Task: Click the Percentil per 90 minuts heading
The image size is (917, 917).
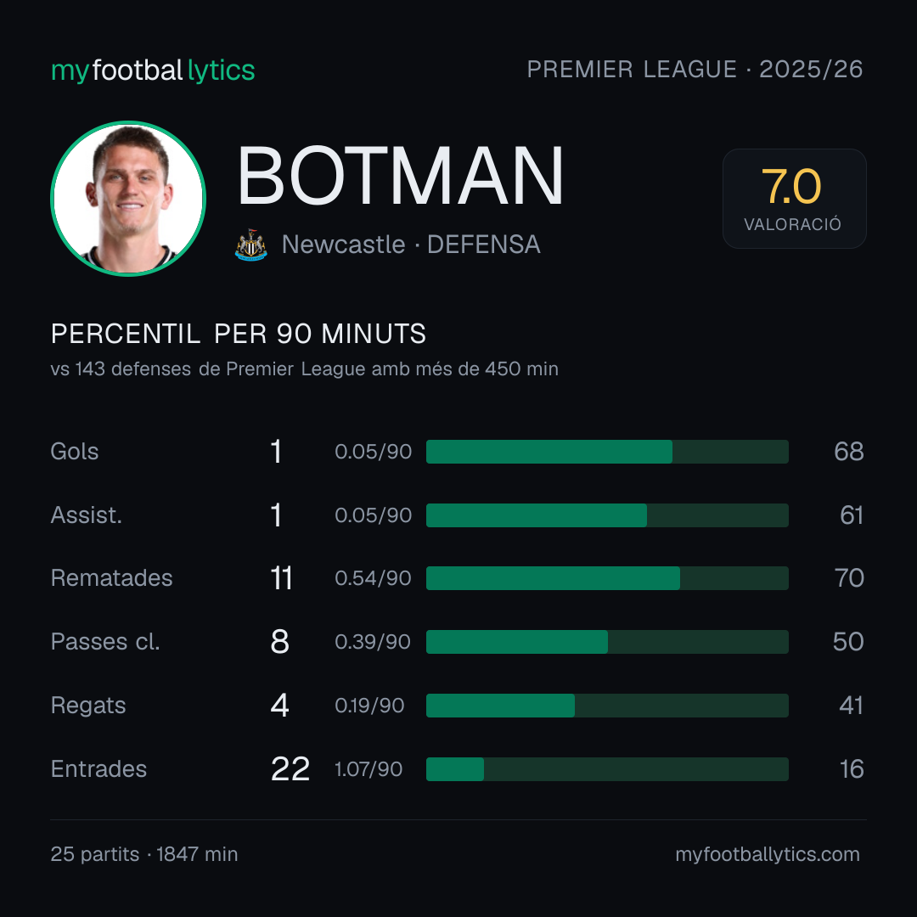Action: tap(239, 334)
